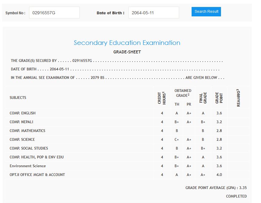Select the COMP. SOCIAL STUDIES subject
Viewport: 261px width, 203px height.
(x=29, y=148)
